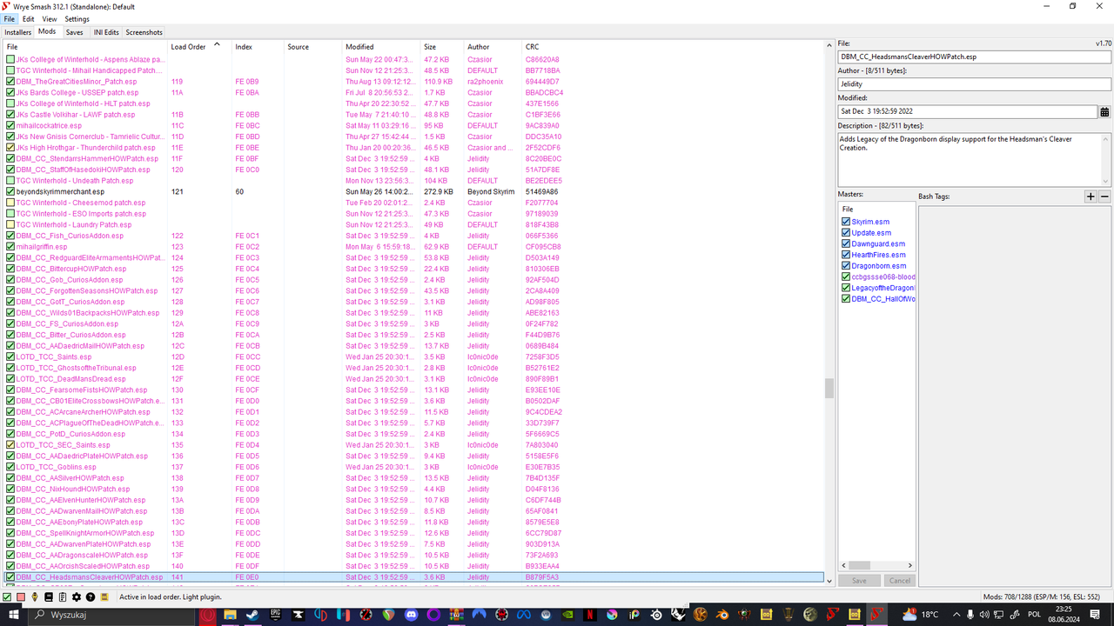Click the minus icon beside Bash Tags

(x=1104, y=196)
